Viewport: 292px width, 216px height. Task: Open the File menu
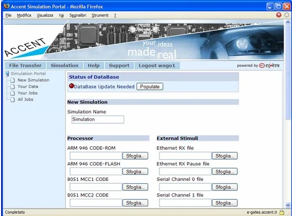click(8, 15)
